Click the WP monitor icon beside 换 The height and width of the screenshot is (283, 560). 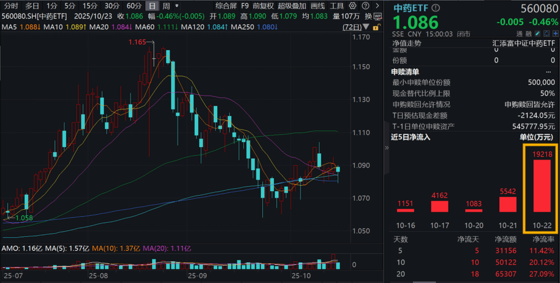(378, 17)
